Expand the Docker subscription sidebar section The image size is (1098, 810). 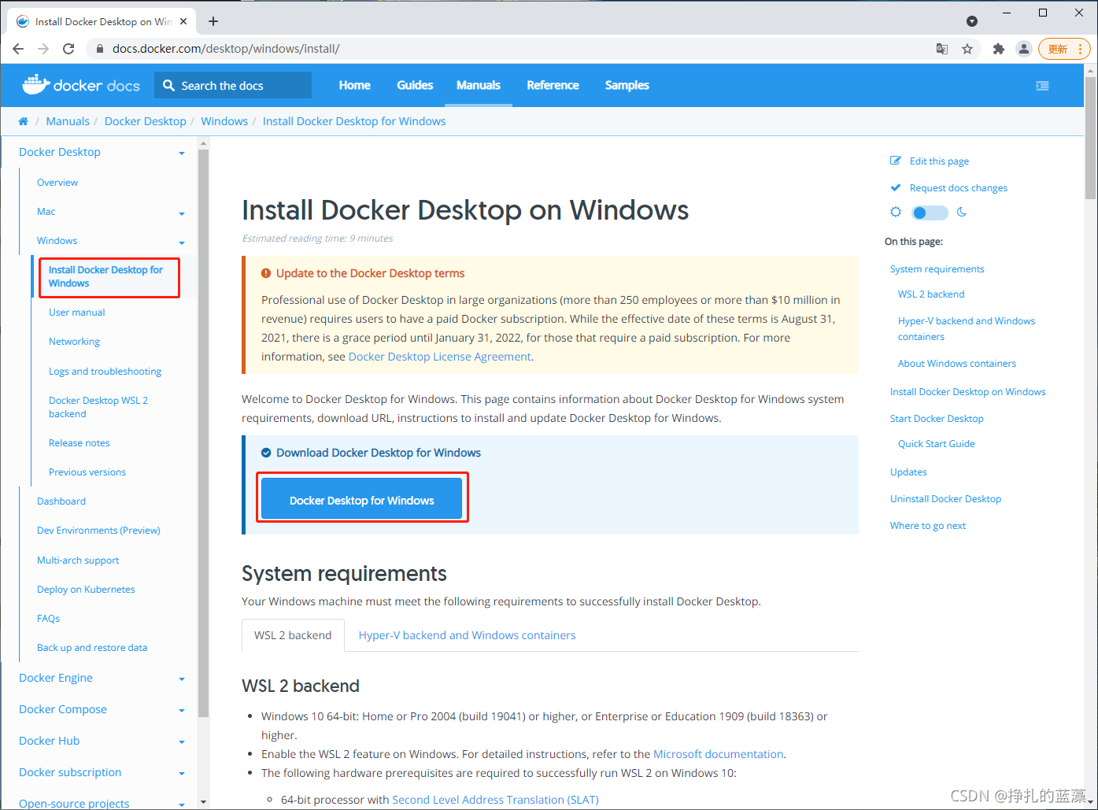(x=182, y=773)
